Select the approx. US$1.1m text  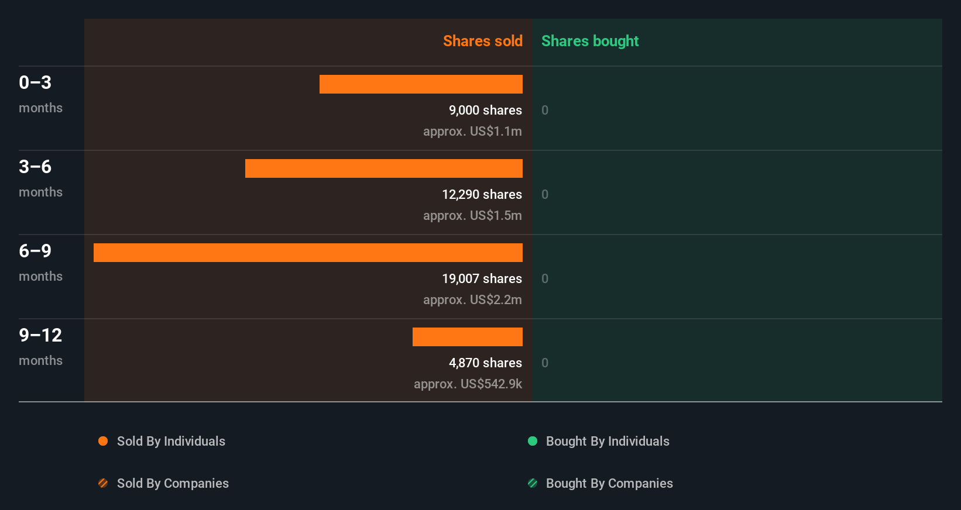pyautogui.click(x=472, y=132)
